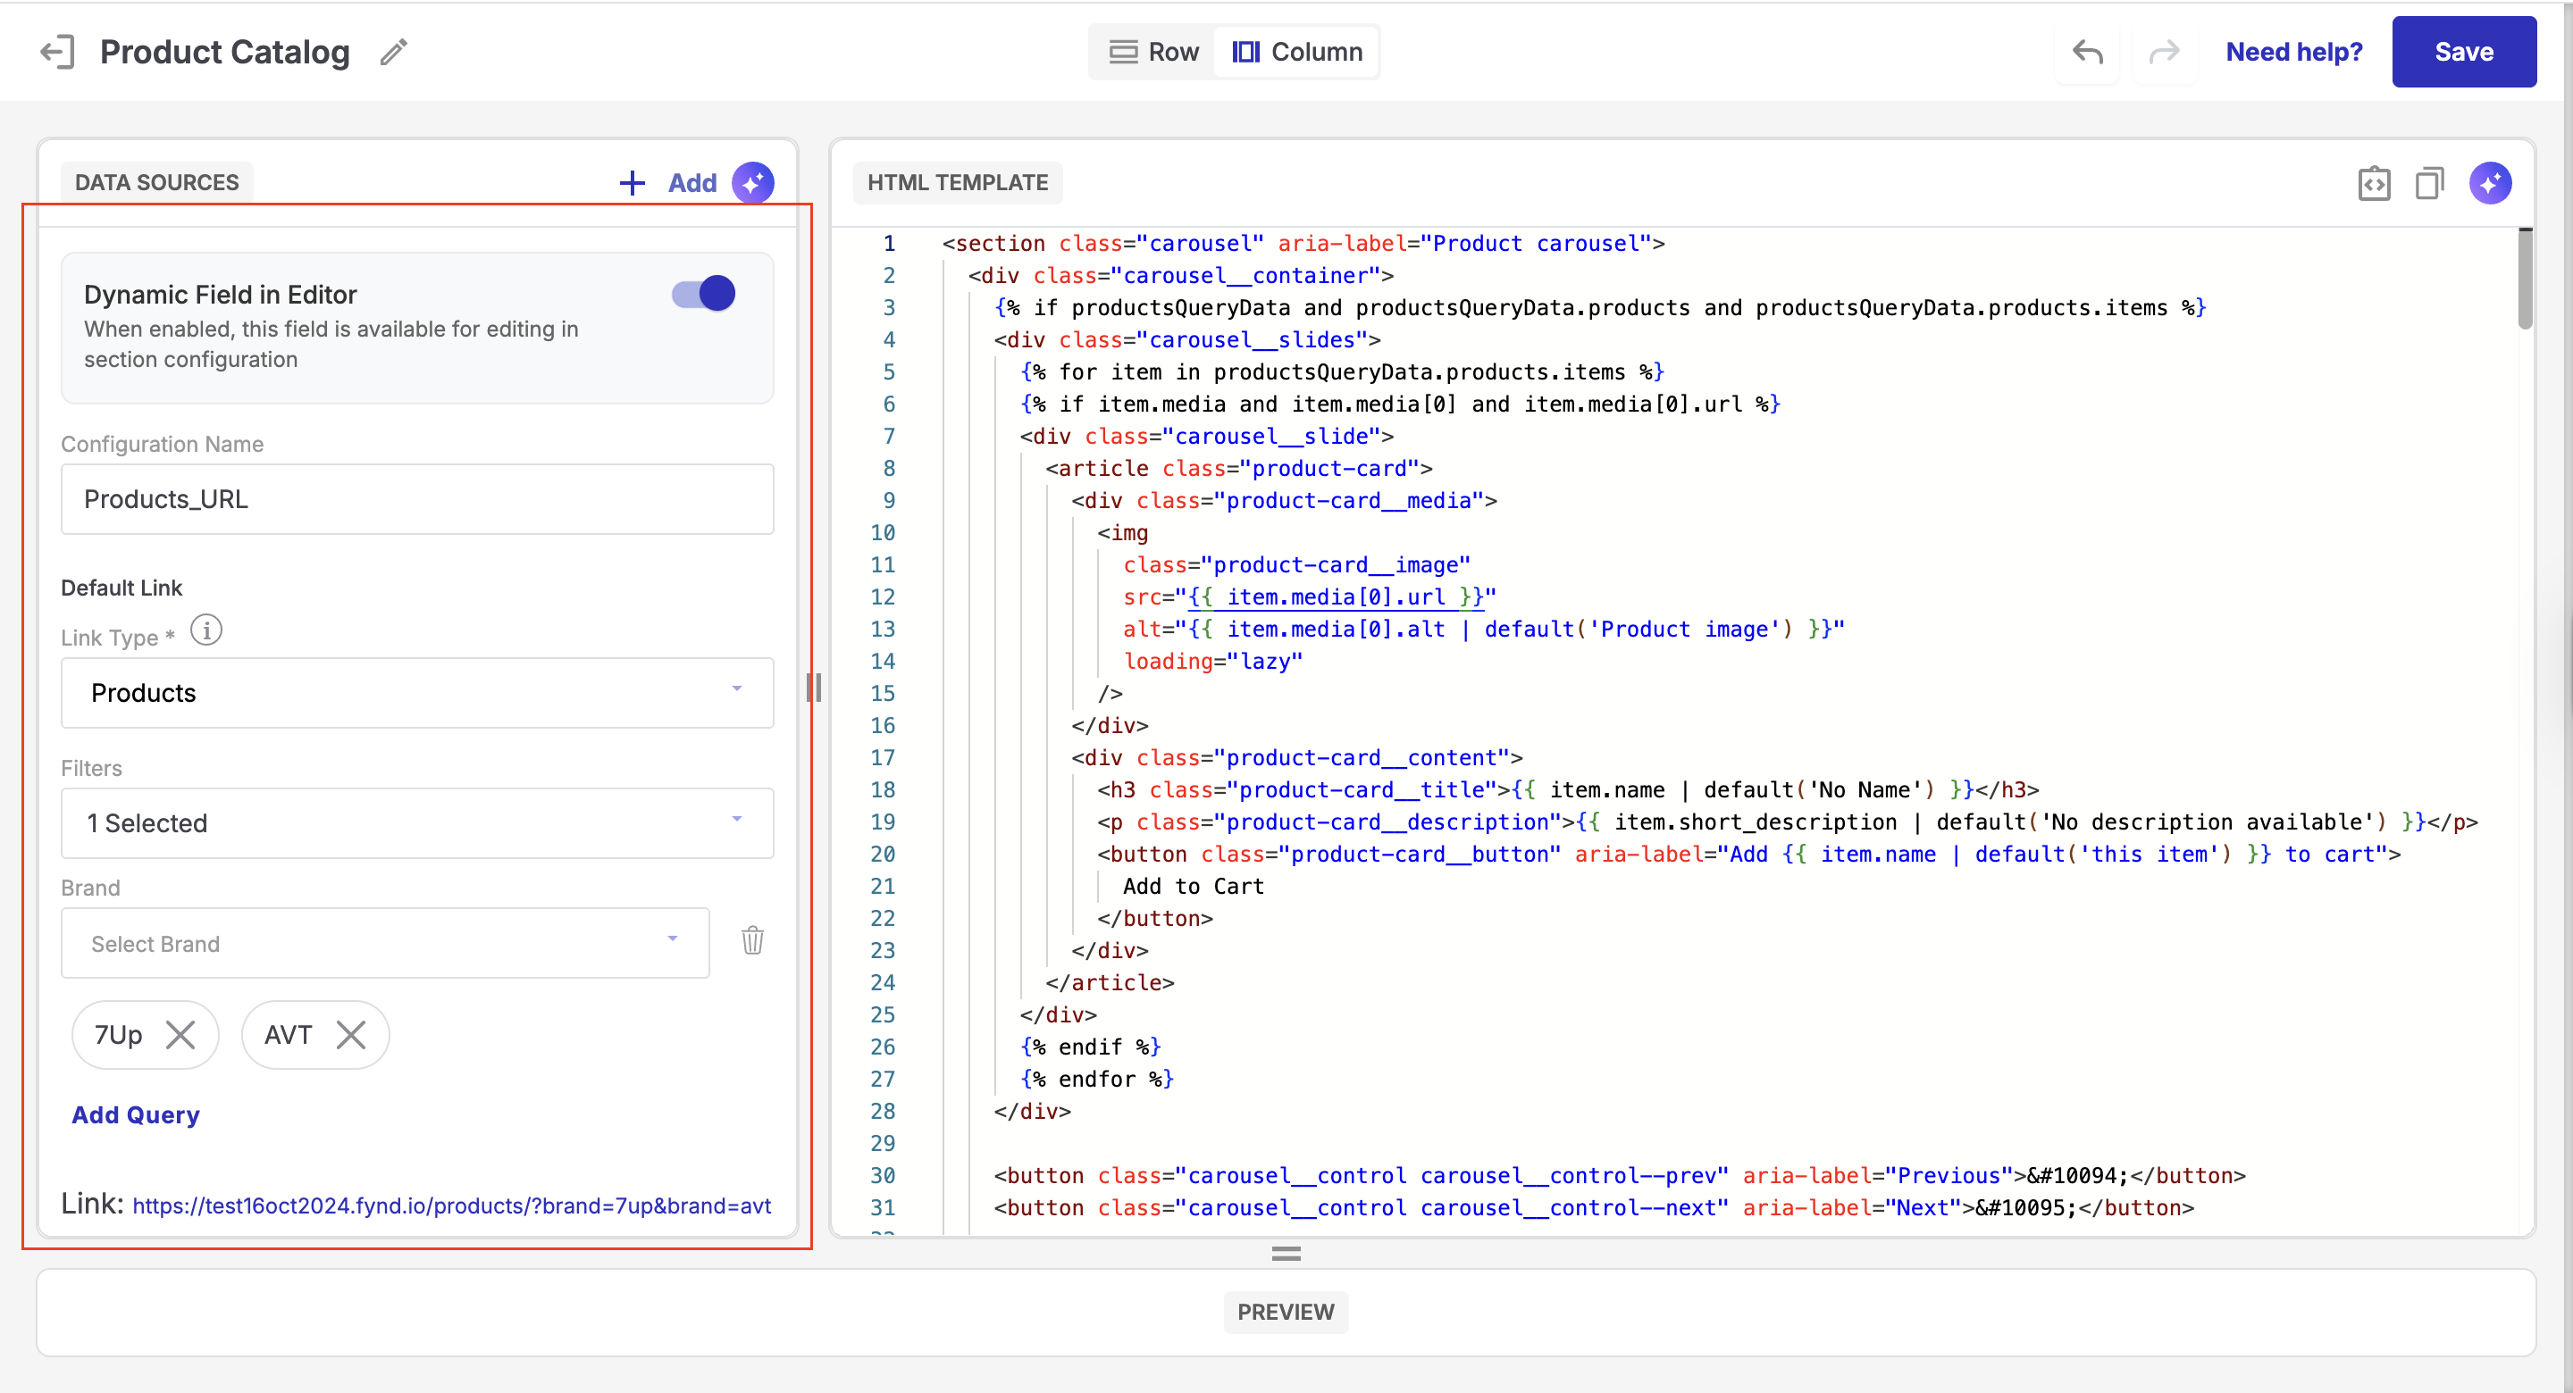
Task: Open the AI assistant in Data Sources panel
Action: click(x=752, y=183)
